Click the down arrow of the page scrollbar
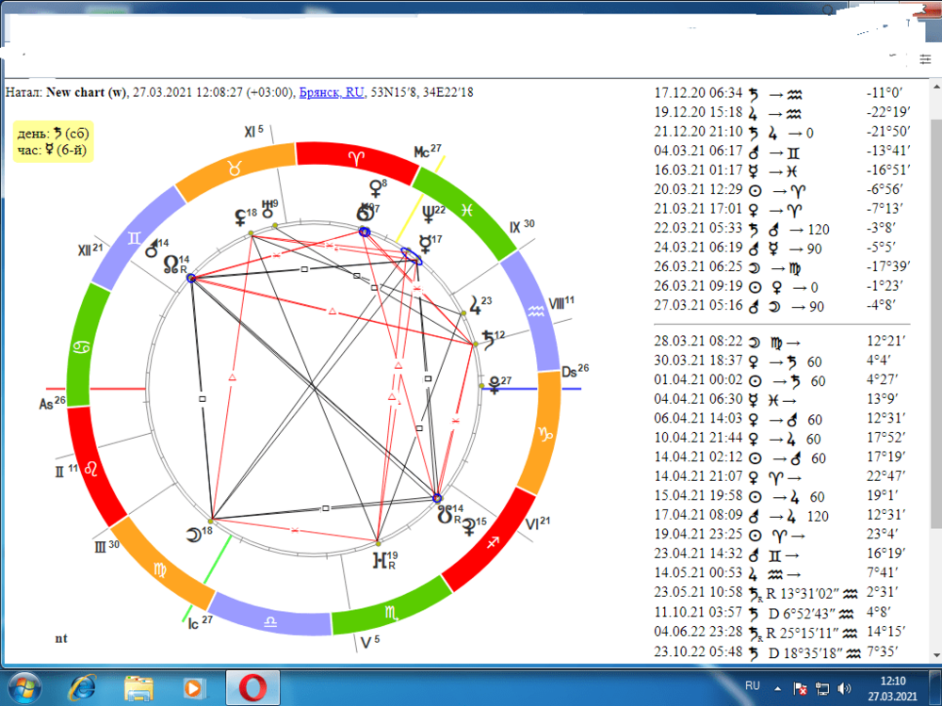 point(936,655)
